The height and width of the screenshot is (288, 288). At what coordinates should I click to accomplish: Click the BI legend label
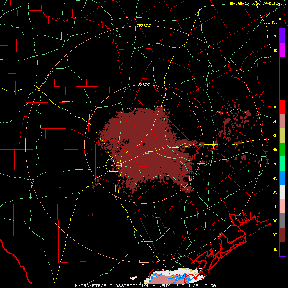coord(275,235)
